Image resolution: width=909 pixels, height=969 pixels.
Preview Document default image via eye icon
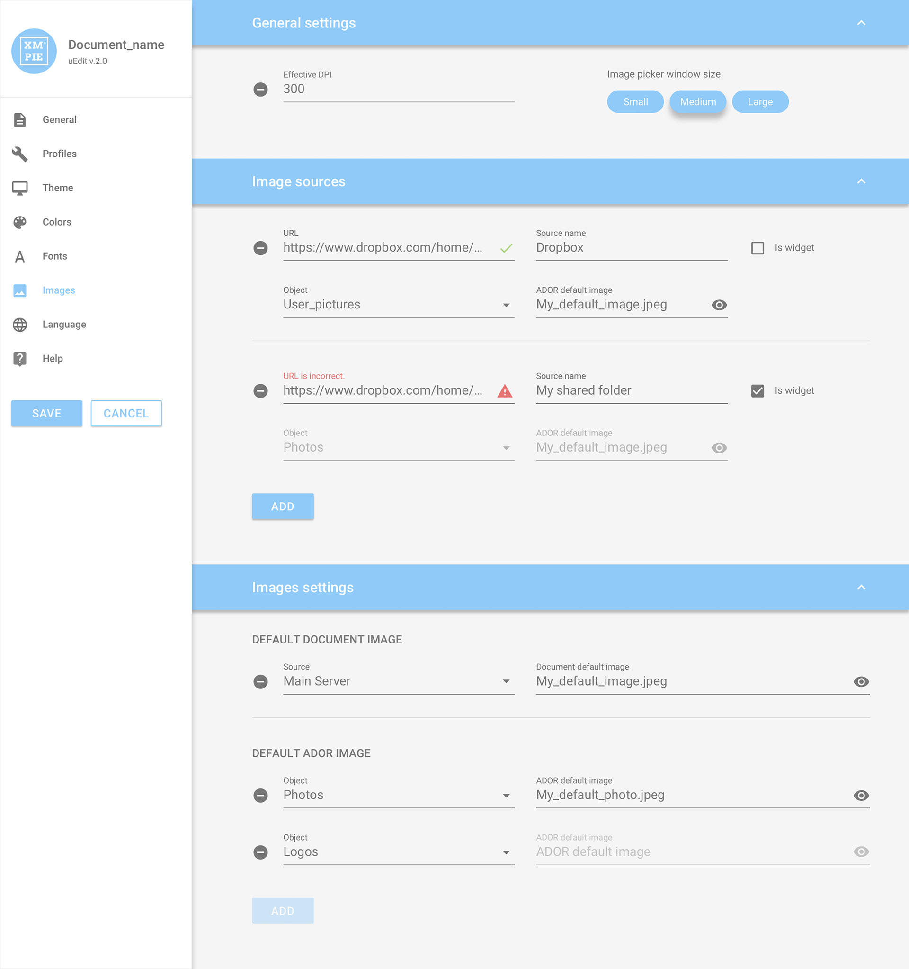[861, 682]
